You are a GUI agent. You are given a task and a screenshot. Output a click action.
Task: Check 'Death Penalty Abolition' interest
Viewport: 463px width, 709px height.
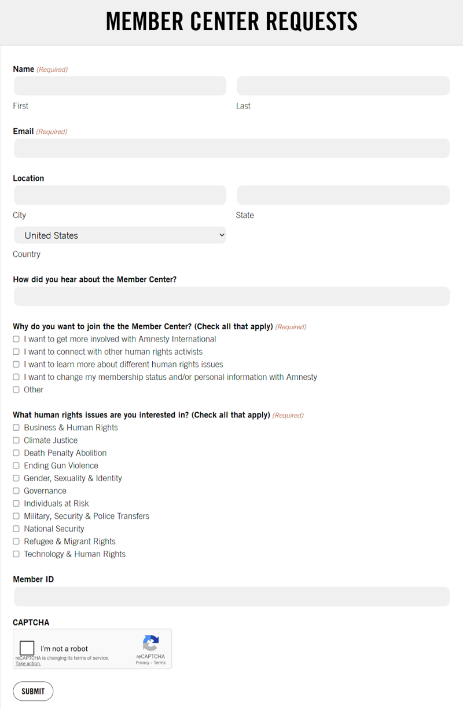click(x=16, y=453)
